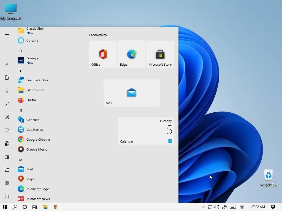
Task: Open the Edge tile in Productivity
Action: [132, 54]
